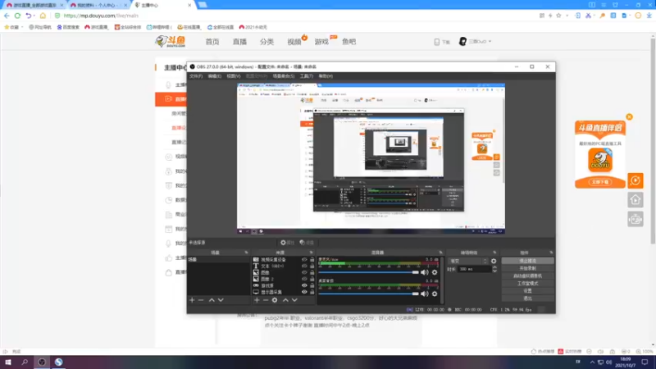Click house icon on right sidebar

pos(635,200)
